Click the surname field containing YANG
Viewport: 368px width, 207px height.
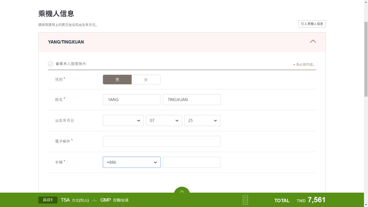point(132,100)
